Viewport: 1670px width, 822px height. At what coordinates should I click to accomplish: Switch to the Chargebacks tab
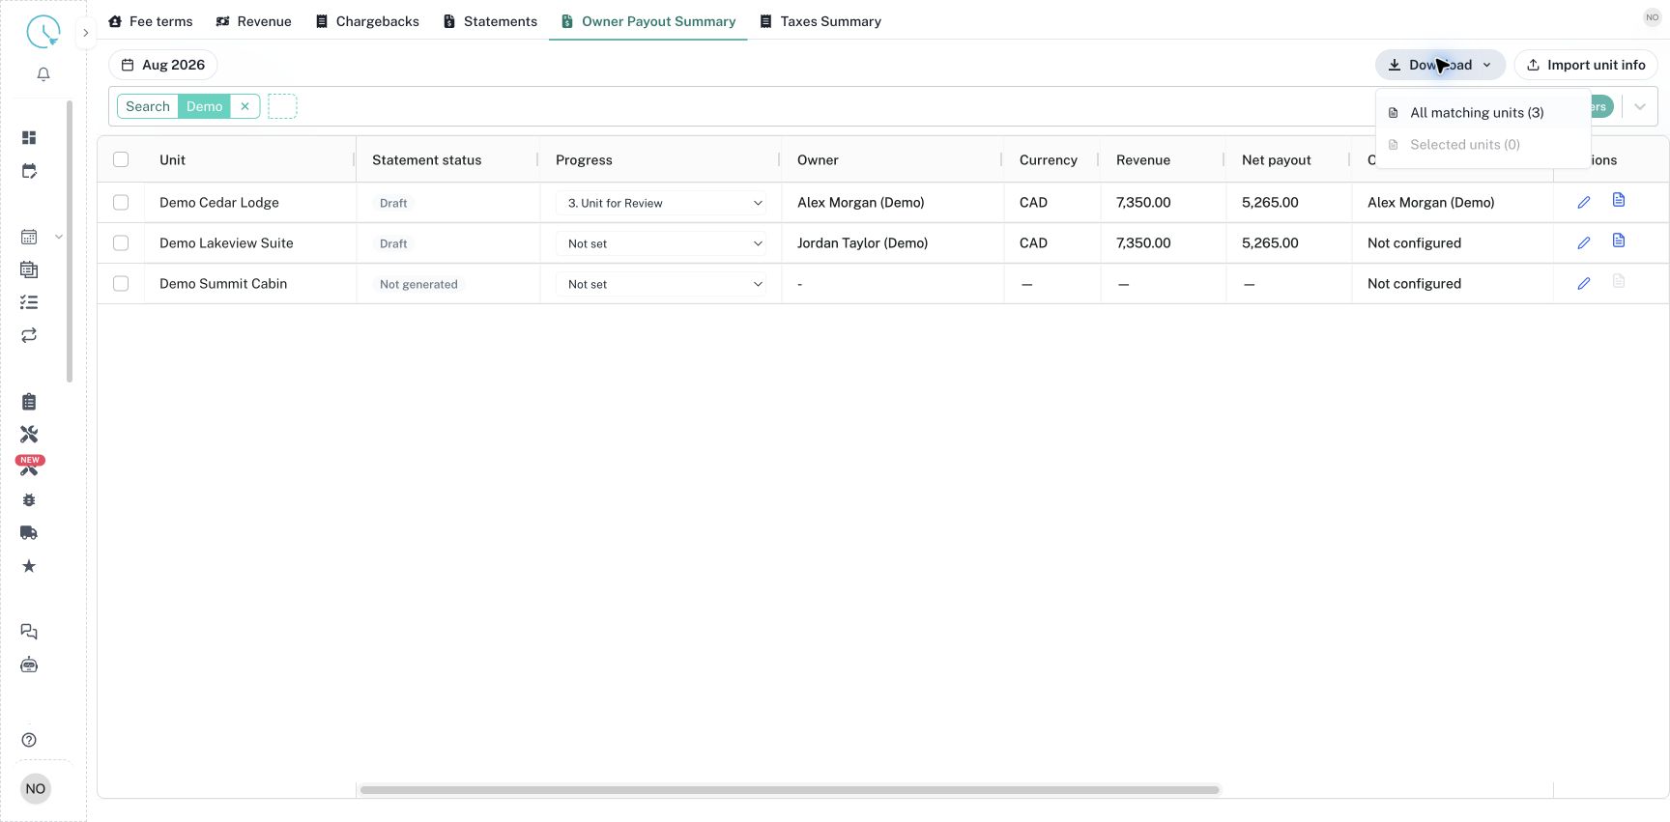pos(367,21)
